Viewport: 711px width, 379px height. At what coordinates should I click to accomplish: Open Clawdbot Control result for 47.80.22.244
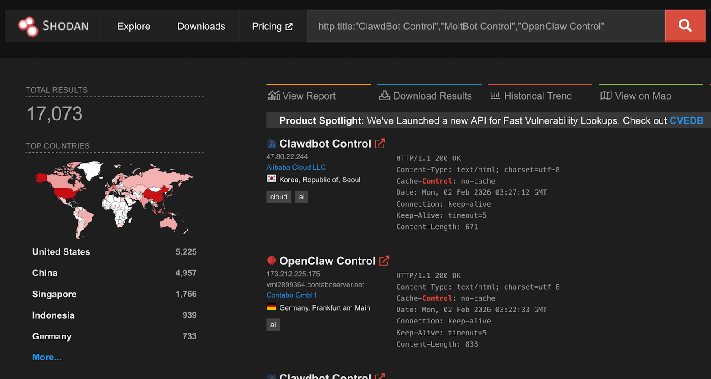pos(325,144)
